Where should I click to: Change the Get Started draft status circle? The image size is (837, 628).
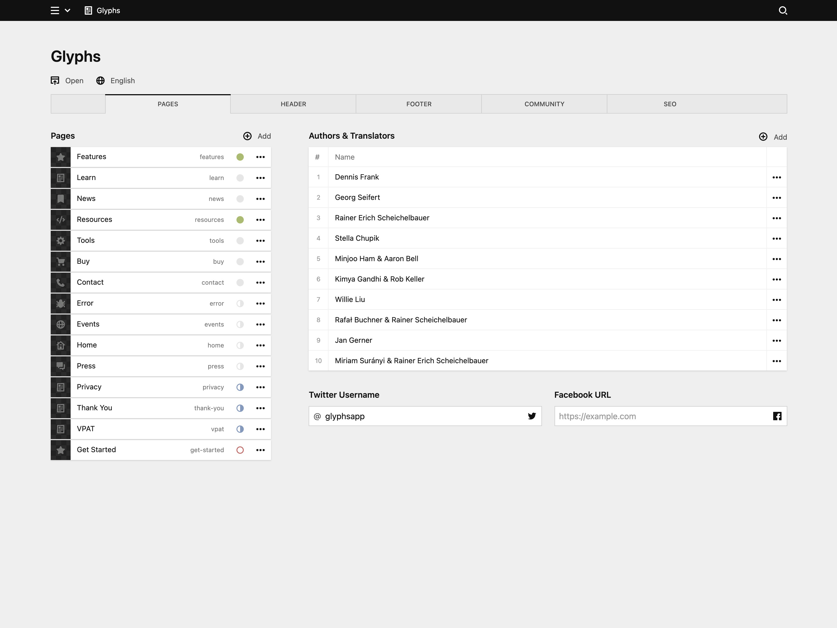click(x=240, y=450)
